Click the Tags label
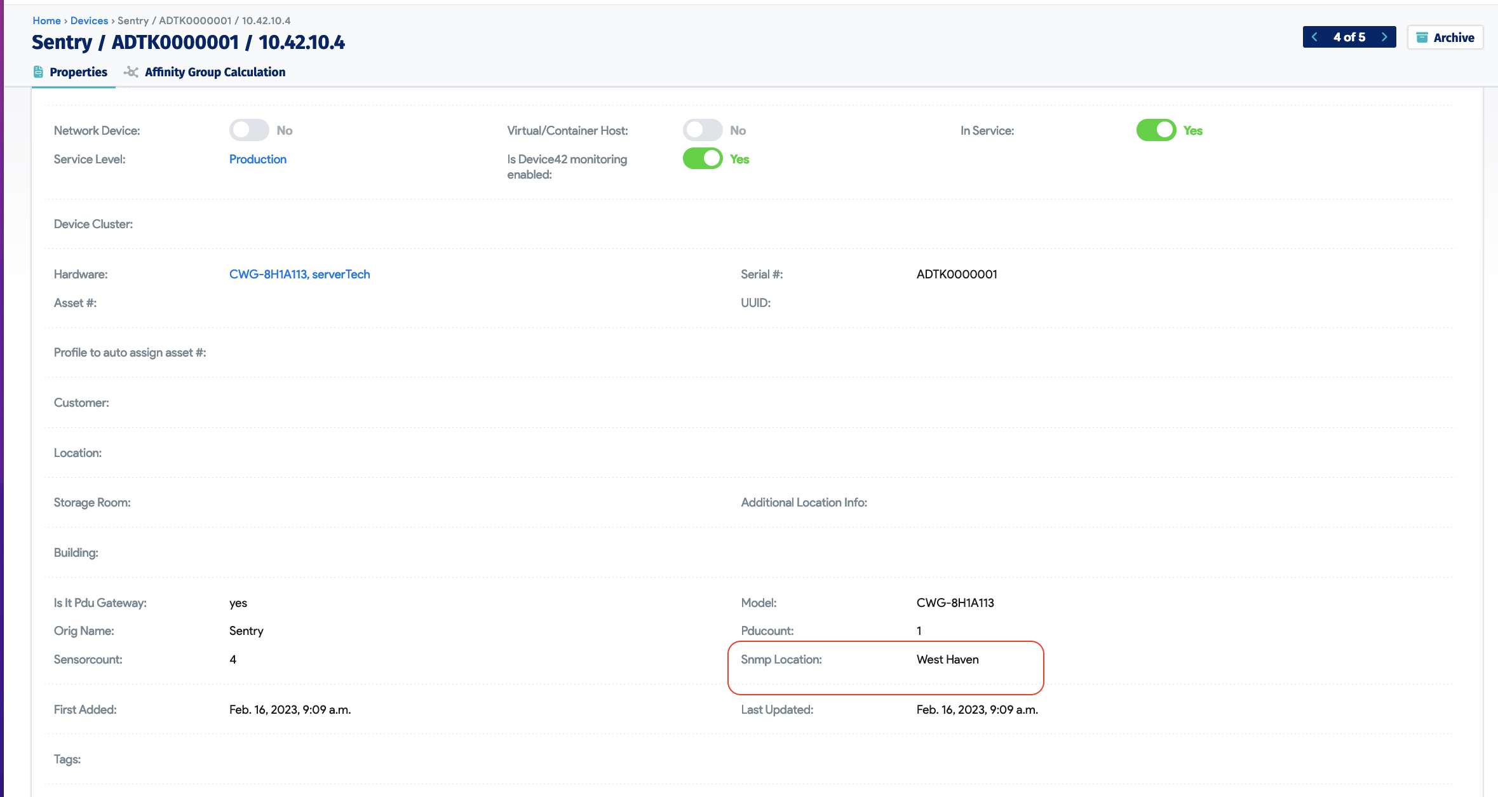This screenshot has width=1498, height=797. tap(67, 759)
